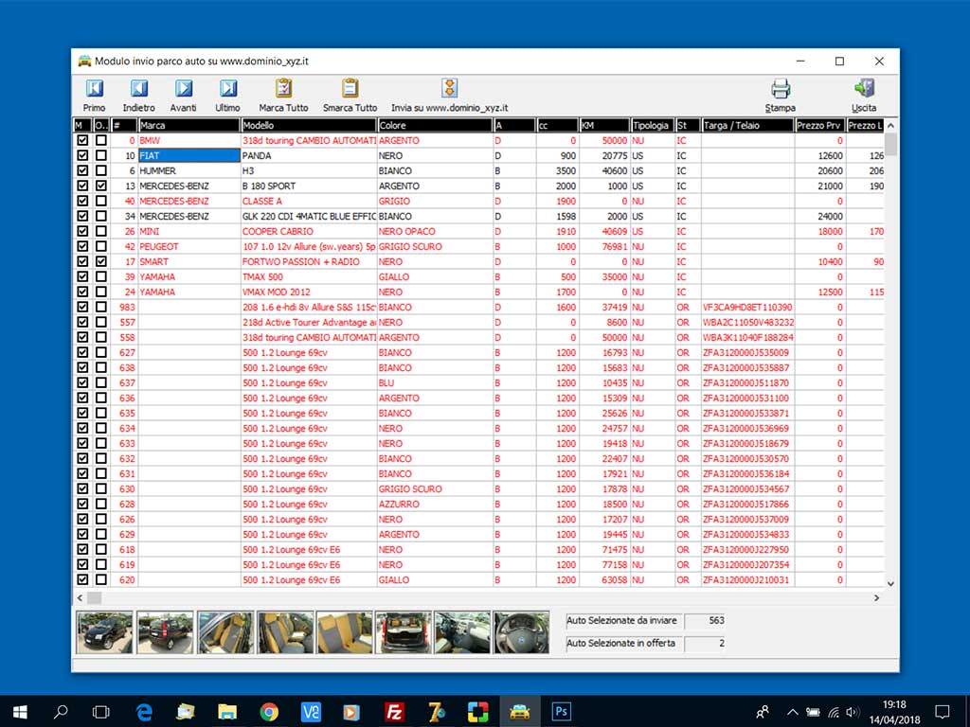
Task: Sort by Marca column header
Action: click(x=189, y=126)
